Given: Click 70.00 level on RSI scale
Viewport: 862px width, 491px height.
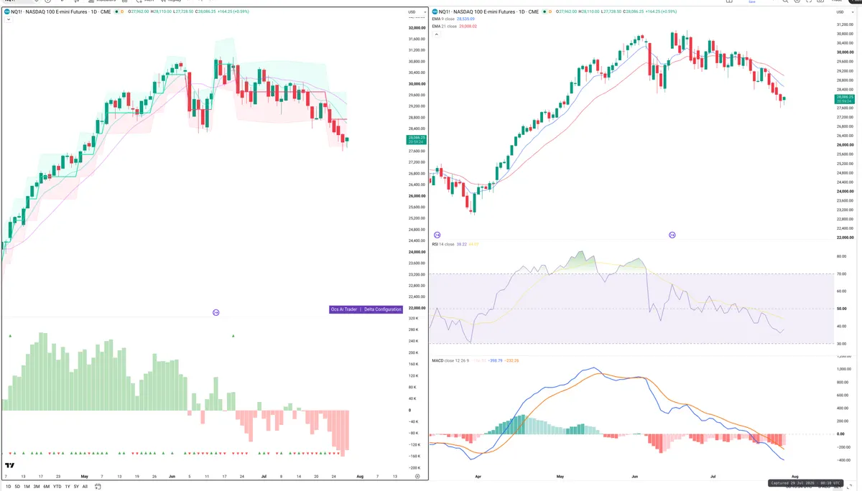Looking at the screenshot, I should (x=841, y=273).
